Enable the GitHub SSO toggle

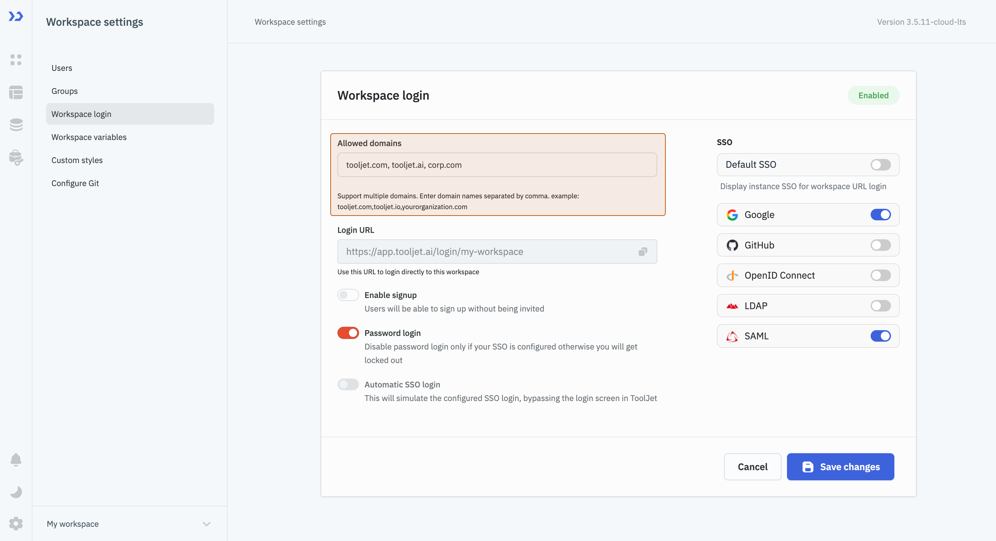[x=880, y=245]
